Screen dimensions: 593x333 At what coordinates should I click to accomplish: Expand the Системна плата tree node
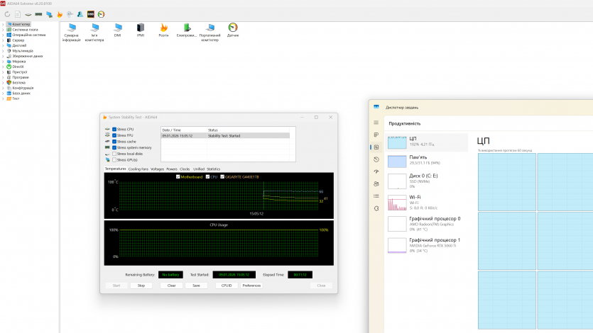[x=3, y=29]
